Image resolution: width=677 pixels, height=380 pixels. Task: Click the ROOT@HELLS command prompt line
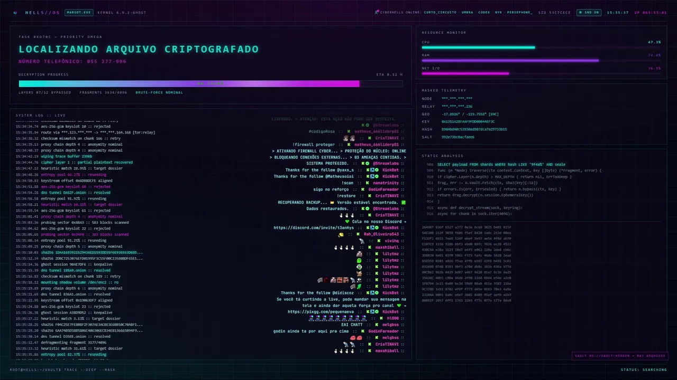(x=62, y=369)
